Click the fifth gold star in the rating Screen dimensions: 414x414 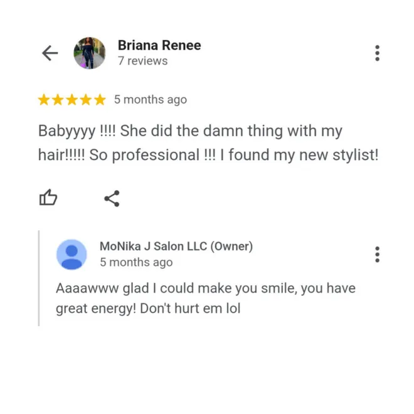(x=100, y=100)
